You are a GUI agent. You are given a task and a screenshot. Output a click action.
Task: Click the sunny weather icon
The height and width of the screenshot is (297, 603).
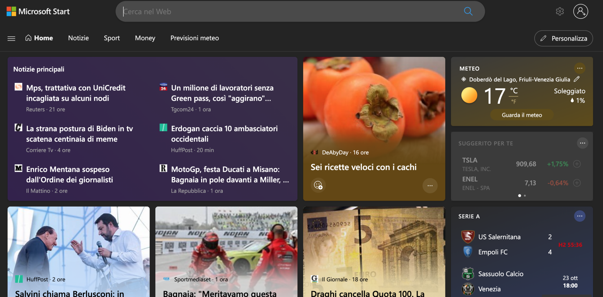coord(469,95)
